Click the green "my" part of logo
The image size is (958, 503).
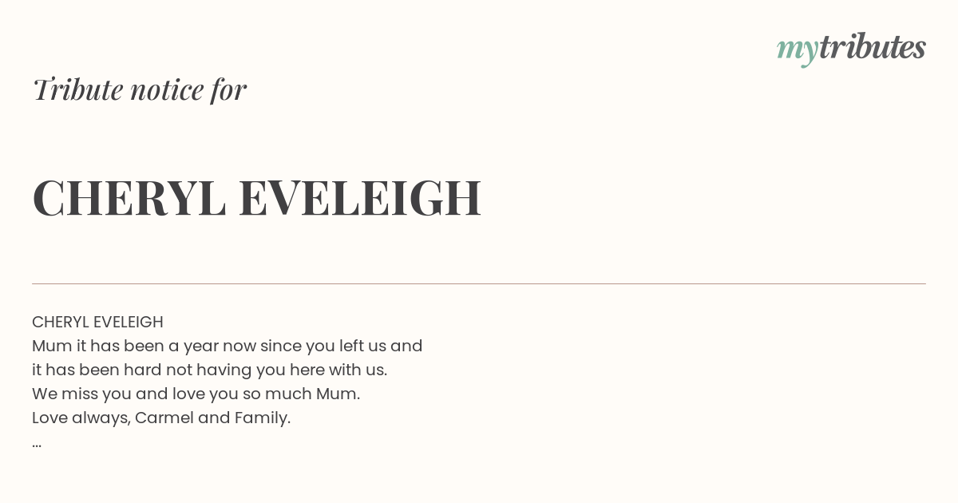[x=798, y=53]
